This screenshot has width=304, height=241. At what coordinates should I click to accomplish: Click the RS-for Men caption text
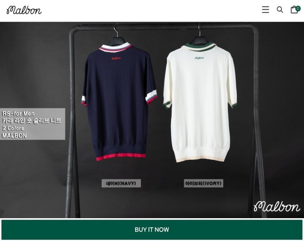click(x=19, y=114)
